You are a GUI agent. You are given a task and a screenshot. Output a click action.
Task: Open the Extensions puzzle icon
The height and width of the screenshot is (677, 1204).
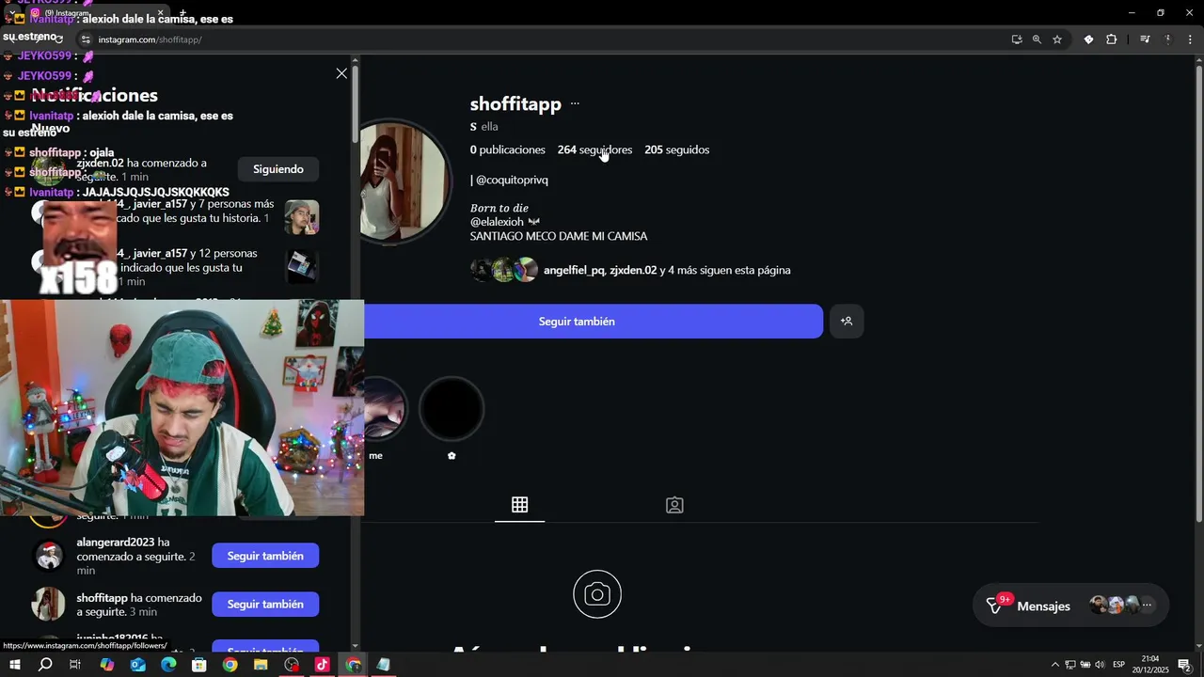(1111, 39)
